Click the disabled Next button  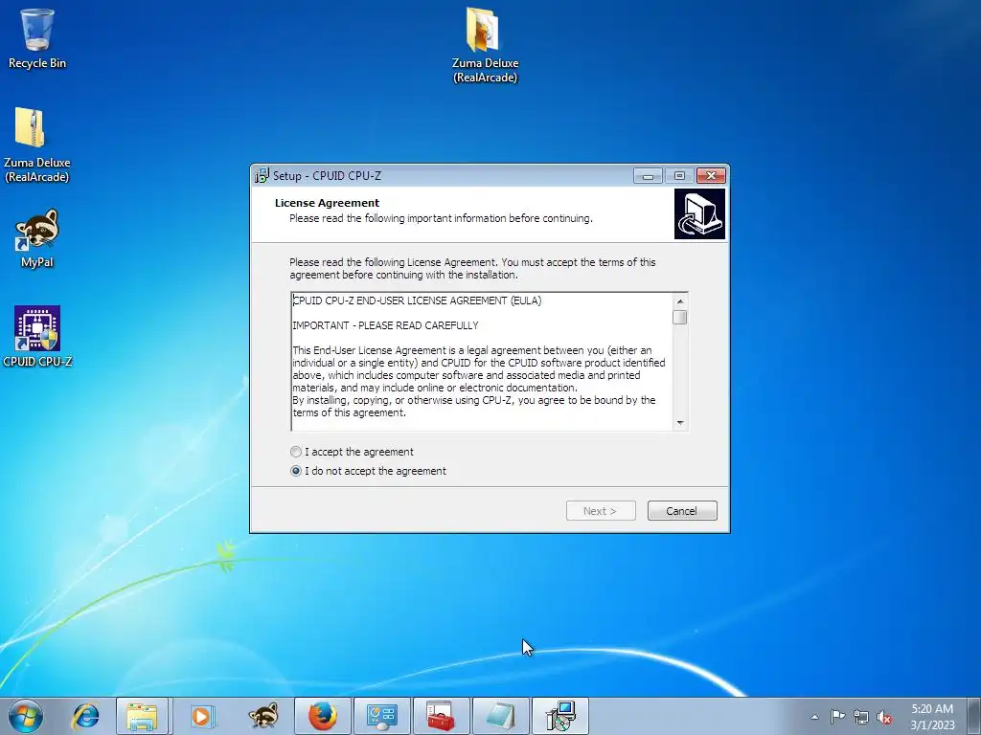(601, 511)
